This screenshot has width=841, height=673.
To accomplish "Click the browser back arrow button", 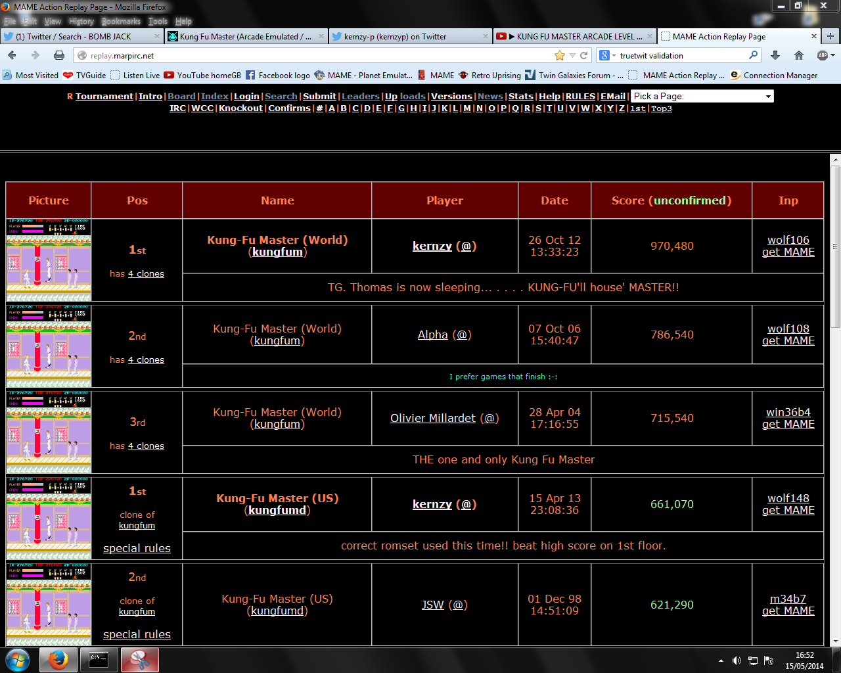I will pyautogui.click(x=12, y=55).
